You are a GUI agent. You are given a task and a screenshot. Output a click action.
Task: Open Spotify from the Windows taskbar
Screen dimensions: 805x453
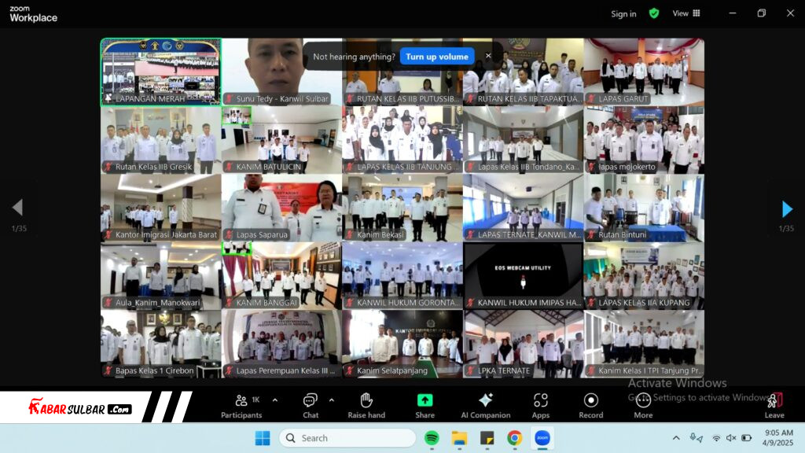coord(432,438)
